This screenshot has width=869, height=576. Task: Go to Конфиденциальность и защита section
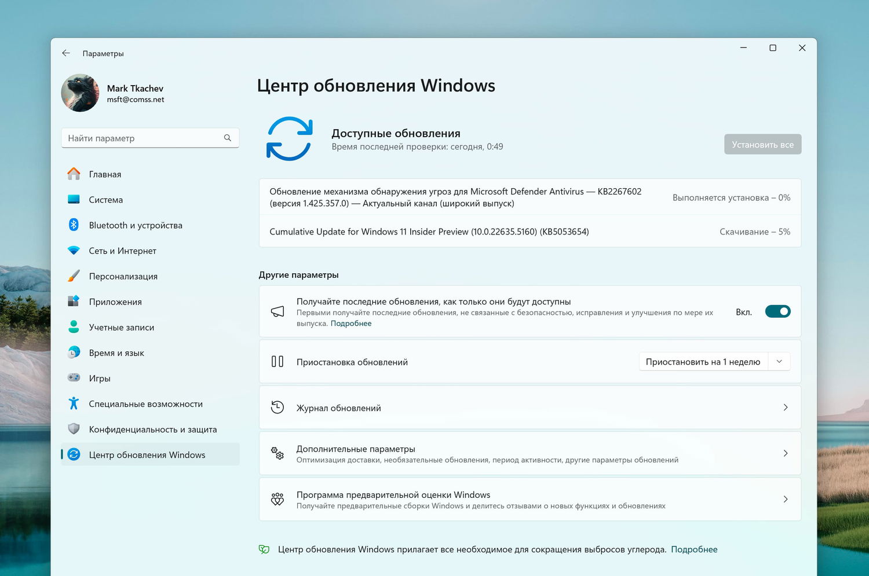tap(150, 429)
